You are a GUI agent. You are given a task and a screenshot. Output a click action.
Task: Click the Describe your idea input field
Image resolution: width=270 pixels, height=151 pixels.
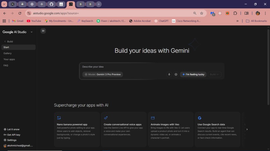click(151, 67)
